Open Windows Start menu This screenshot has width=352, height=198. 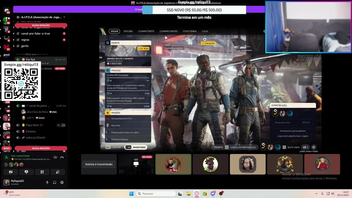click(x=131, y=194)
